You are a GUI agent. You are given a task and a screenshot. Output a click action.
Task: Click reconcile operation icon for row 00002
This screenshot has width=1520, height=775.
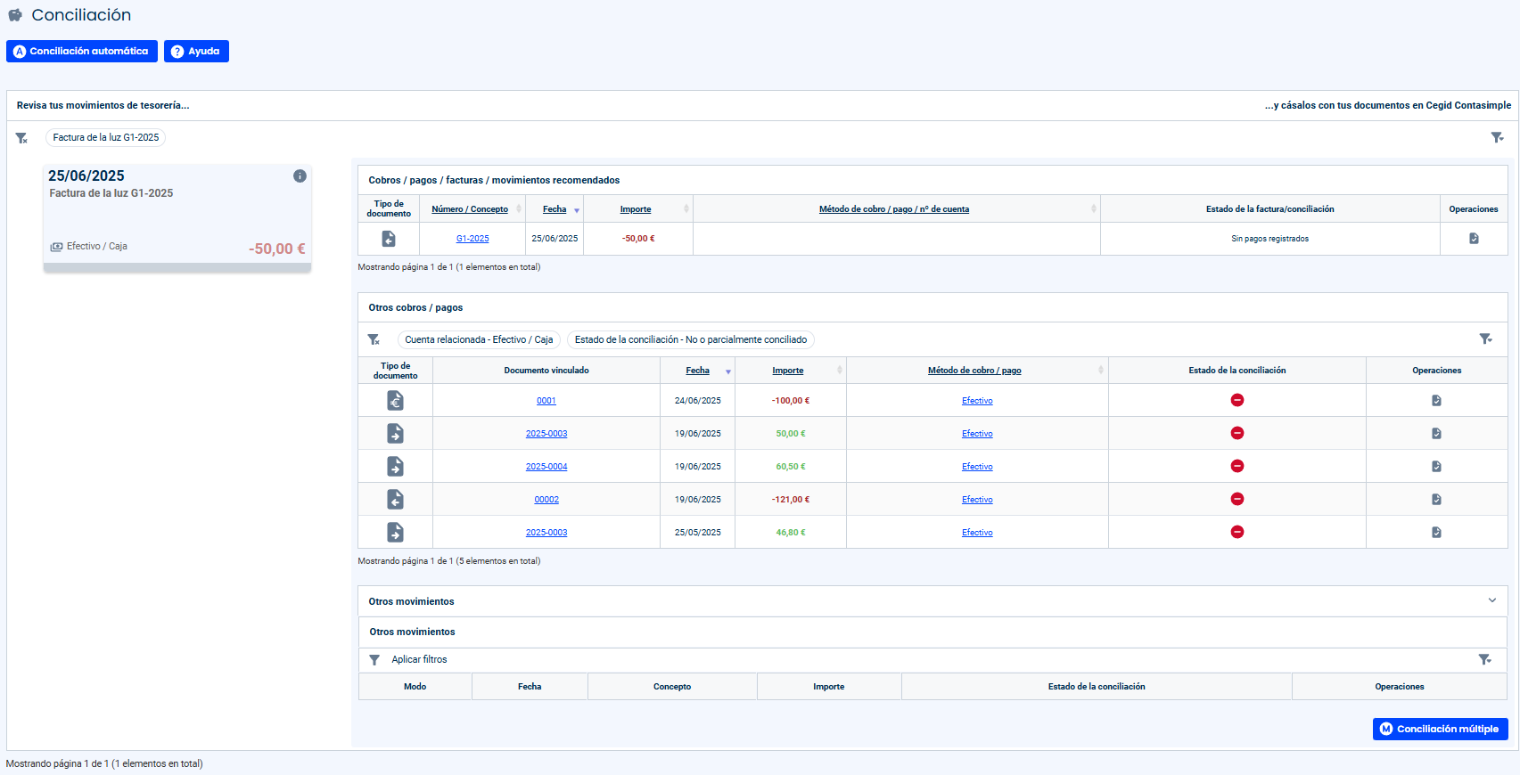click(x=1436, y=500)
